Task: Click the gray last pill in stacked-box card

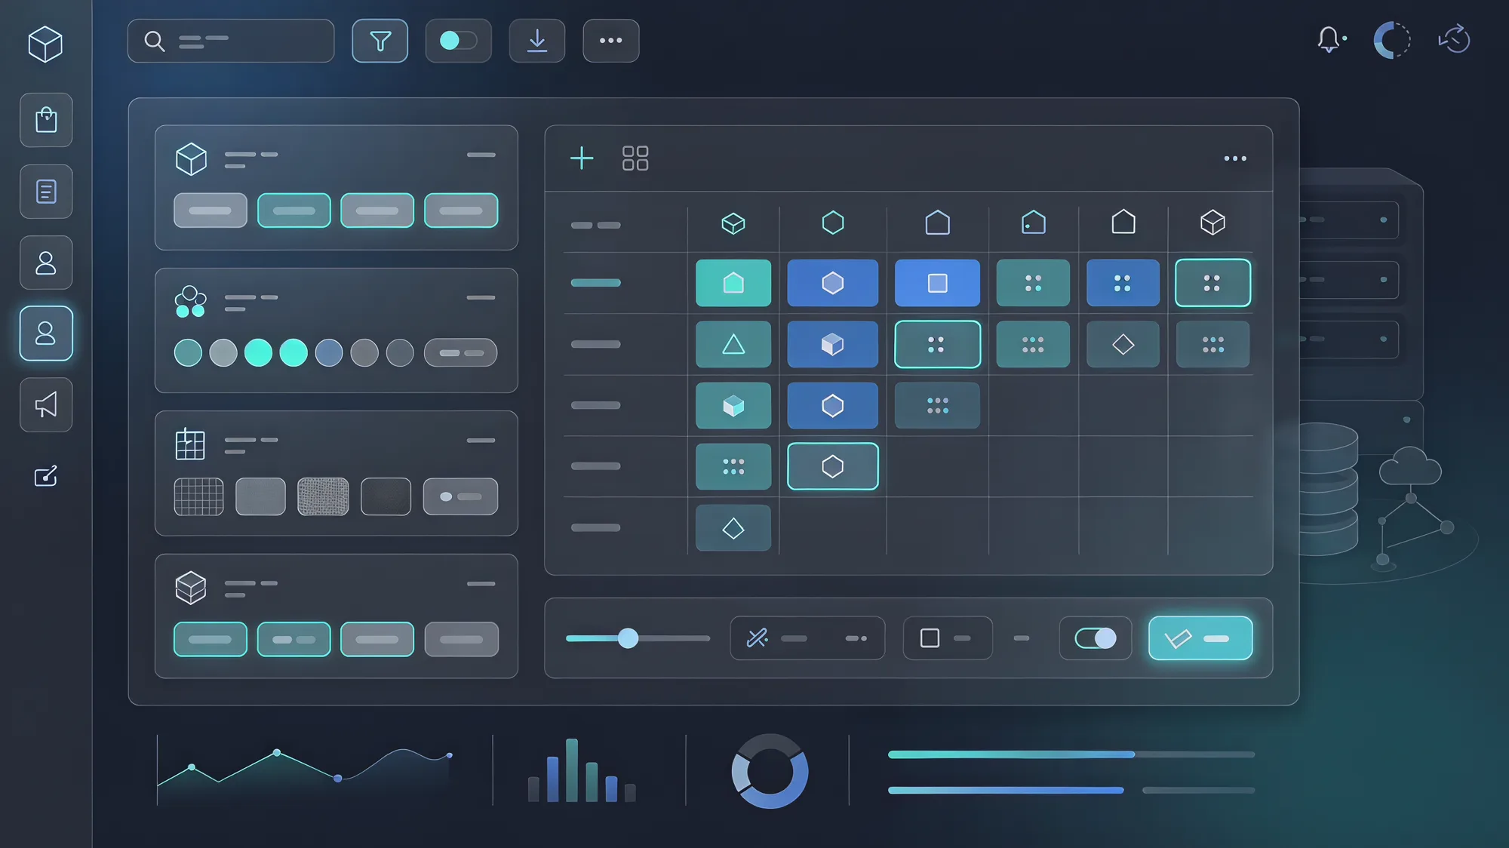Action: pyautogui.click(x=462, y=640)
